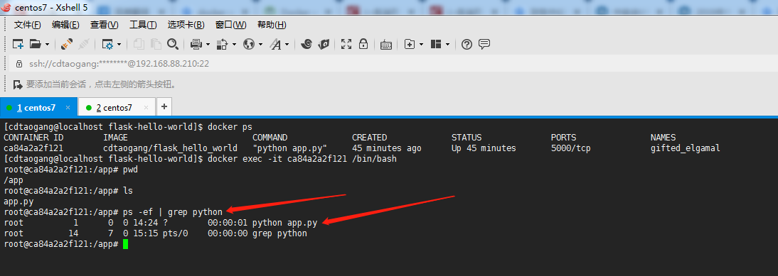Click container ID ca84a2a2f121 under CONTAINER ID
This screenshot has height=276, width=778.
[x=33, y=148]
